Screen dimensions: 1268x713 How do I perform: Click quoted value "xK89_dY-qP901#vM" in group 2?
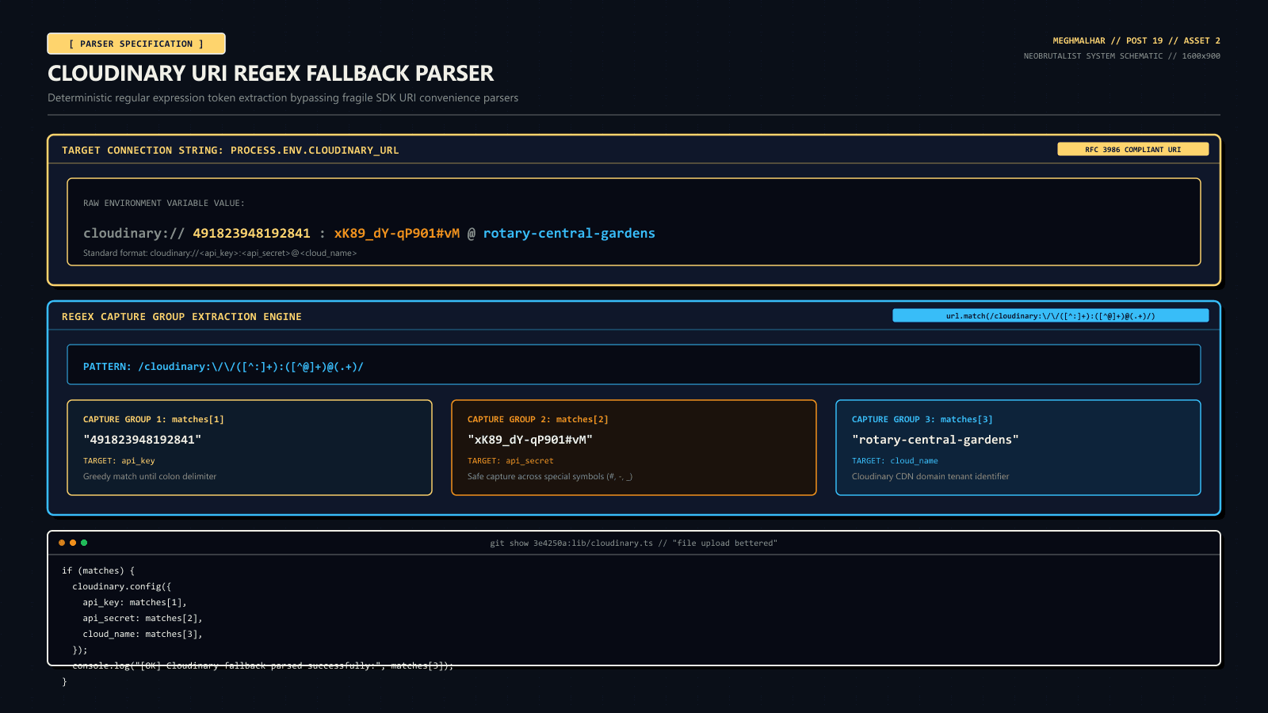(x=530, y=440)
